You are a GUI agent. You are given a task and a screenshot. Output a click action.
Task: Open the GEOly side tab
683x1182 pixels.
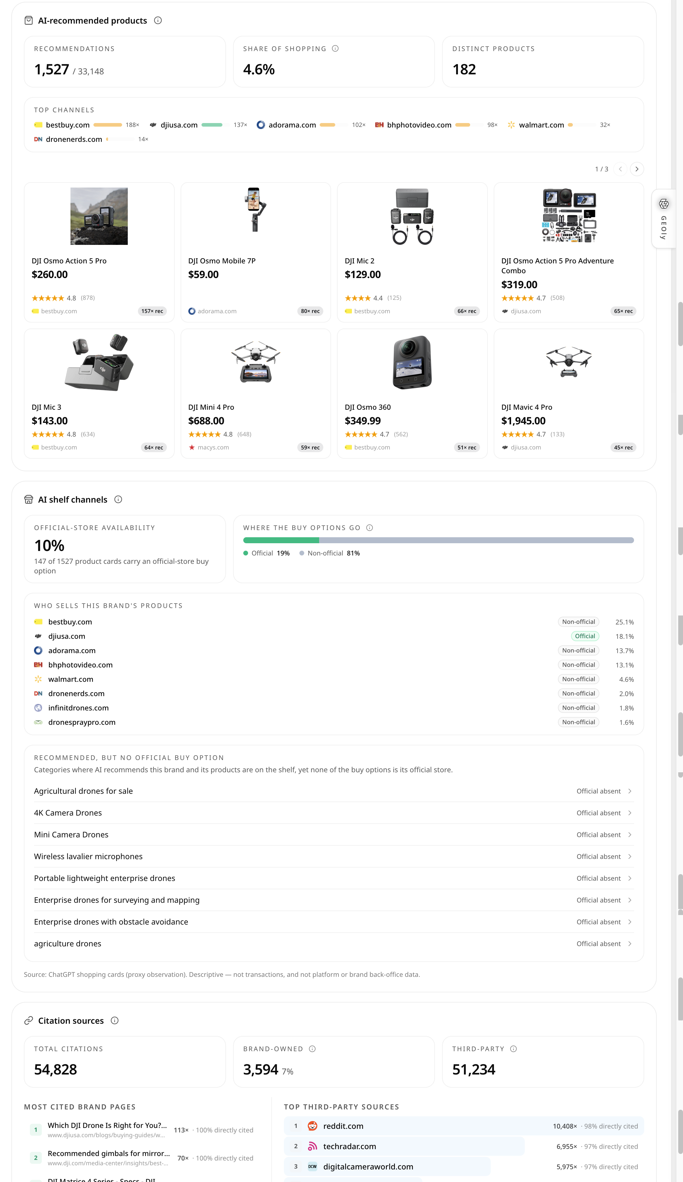point(664,219)
